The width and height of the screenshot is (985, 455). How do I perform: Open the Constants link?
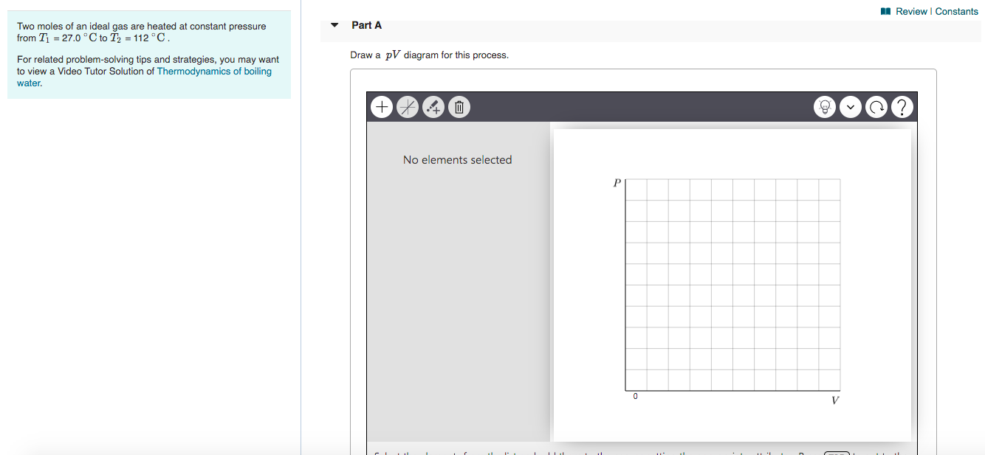[956, 11]
